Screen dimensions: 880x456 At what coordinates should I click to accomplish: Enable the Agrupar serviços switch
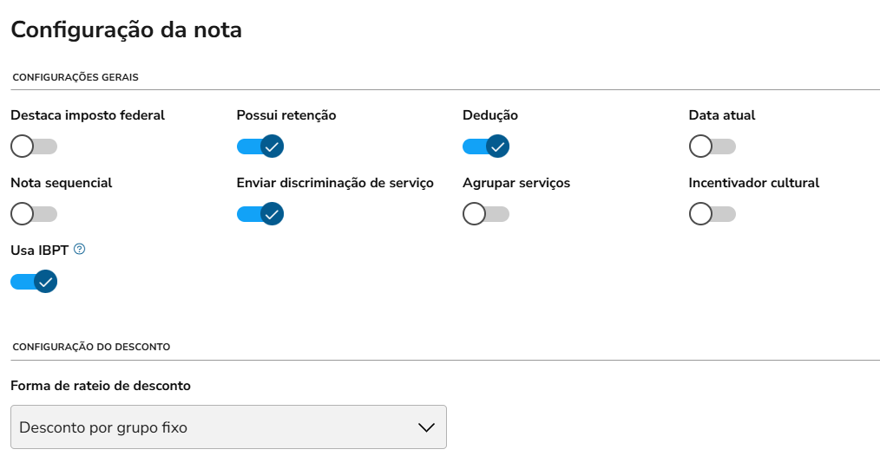tap(486, 213)
